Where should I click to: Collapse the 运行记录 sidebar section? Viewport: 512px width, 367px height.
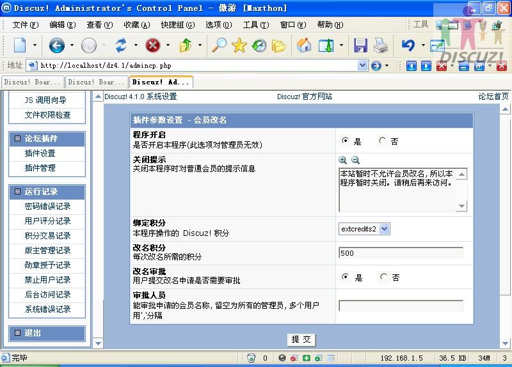tap(18, 192)
